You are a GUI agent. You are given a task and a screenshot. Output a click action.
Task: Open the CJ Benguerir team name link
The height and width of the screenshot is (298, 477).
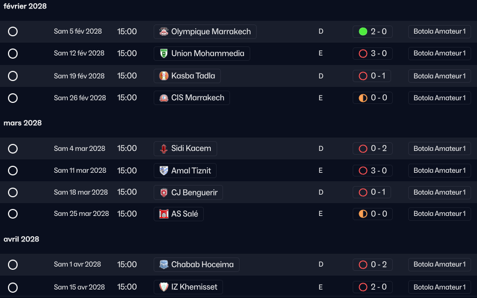(194, 192)
